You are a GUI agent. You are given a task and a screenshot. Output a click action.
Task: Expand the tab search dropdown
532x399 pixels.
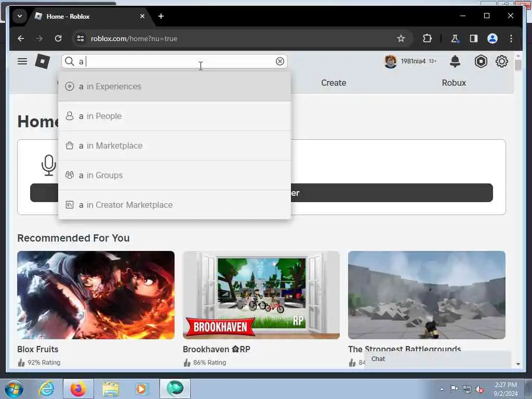[20, 16]
